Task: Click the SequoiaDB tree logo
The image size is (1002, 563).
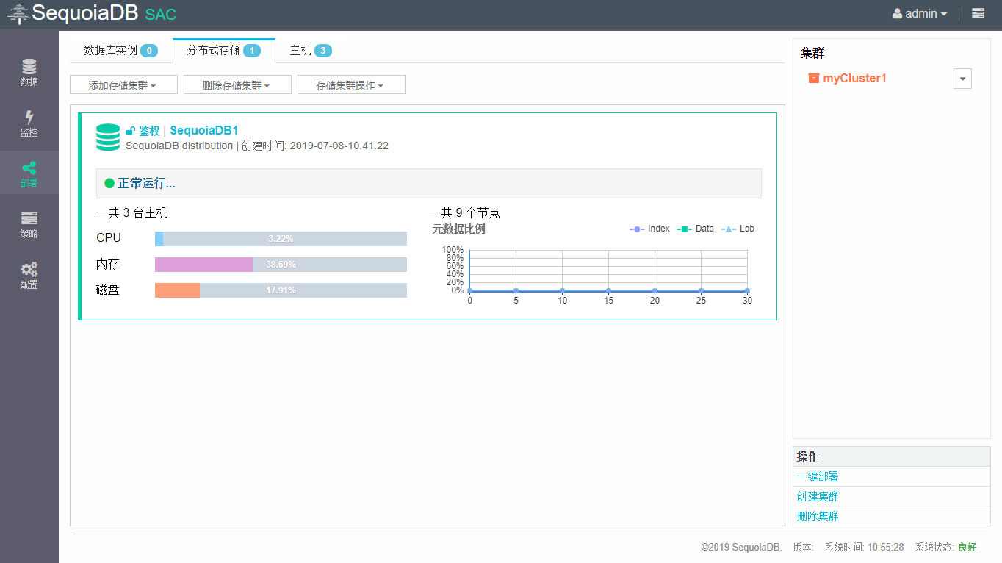Action: tap(18, 14)
